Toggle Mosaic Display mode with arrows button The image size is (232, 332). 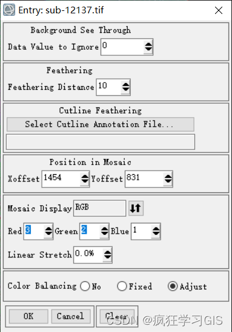(x=136, y=208)
